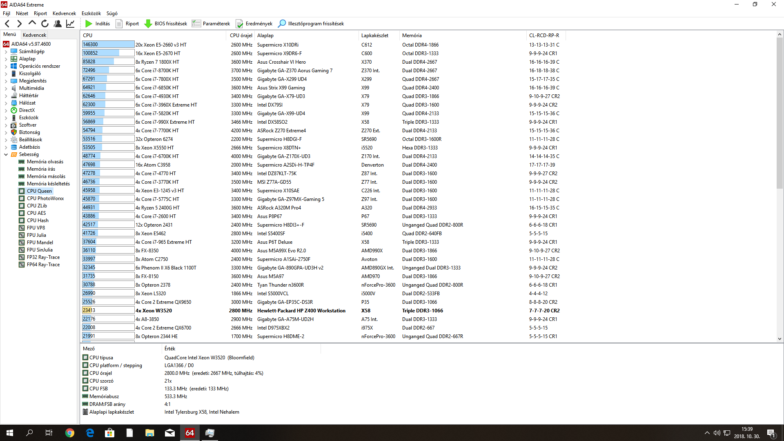Open the Riport menu
Viewport: 784px width, 441px height.
coord(40,13)
